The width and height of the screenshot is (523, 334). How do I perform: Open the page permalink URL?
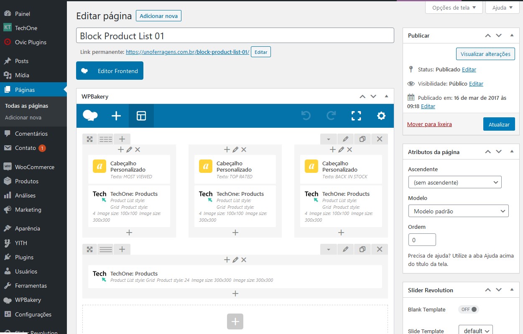187,52
